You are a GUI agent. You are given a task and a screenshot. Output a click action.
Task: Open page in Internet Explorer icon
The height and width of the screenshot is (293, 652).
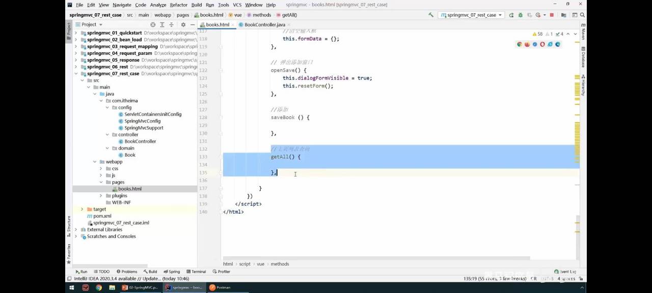click(550, 44)
